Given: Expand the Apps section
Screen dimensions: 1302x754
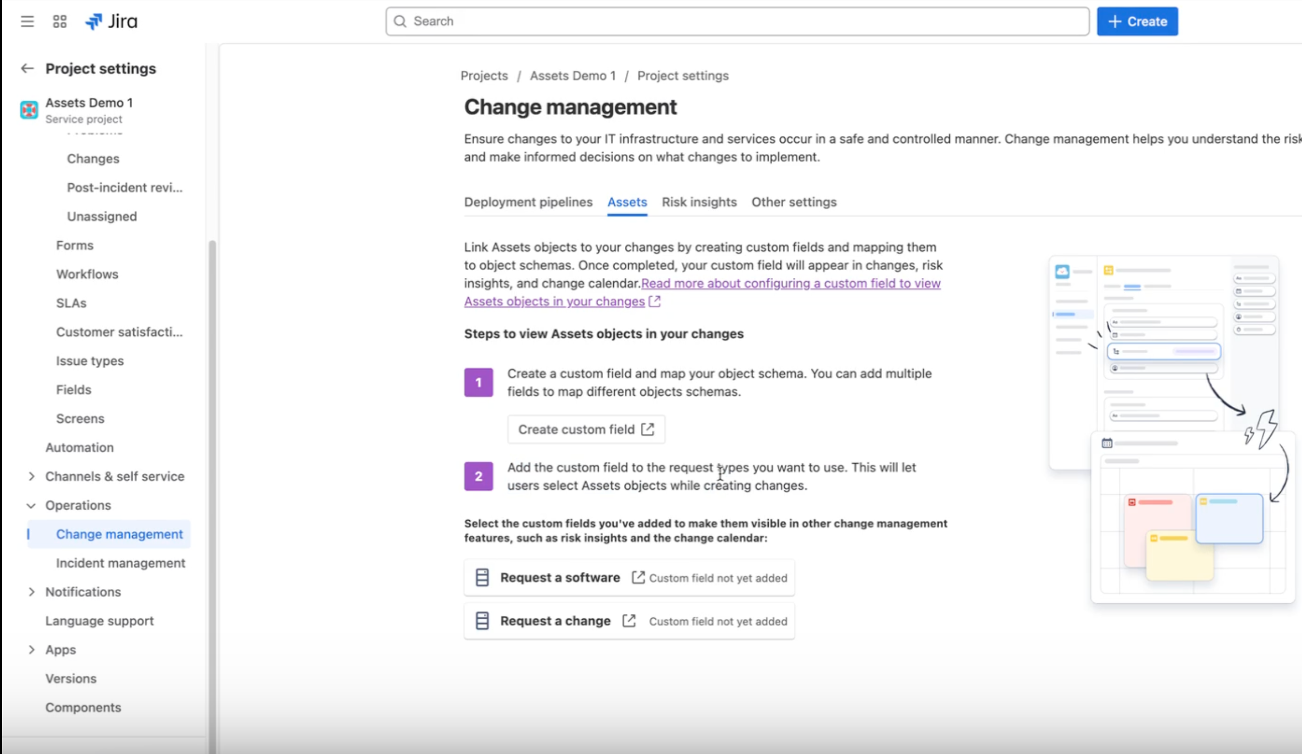Looking at the screenshot, I should 31,649.
